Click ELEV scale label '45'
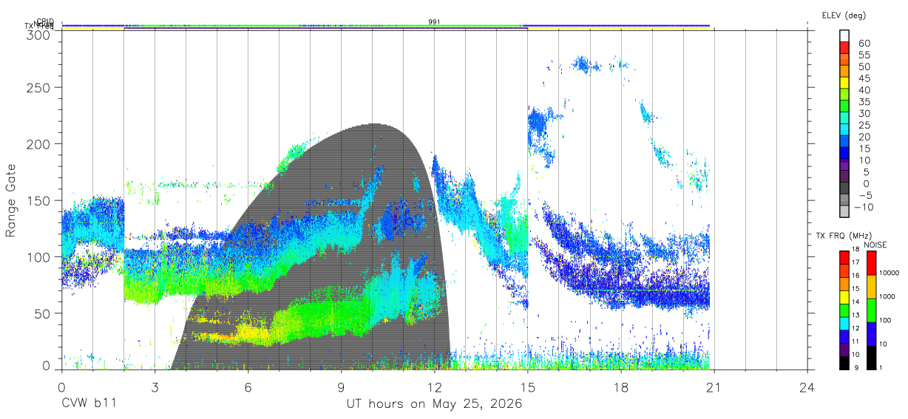Viewport: 908px width, 419px height. click(x=864, y=78)
